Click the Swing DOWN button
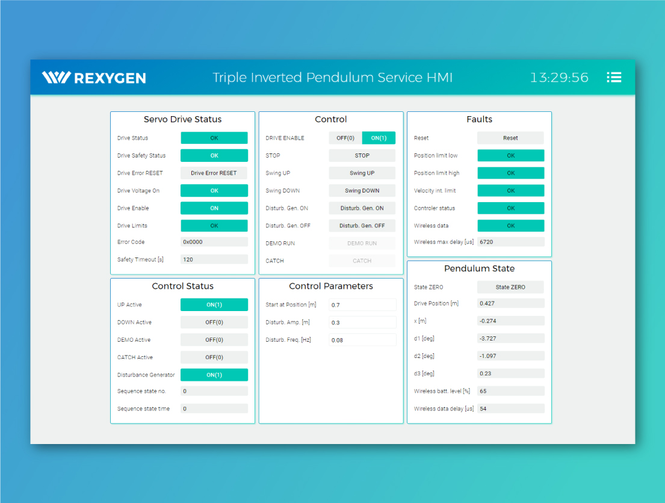The width and height of the screenshot is (665, 503). (x=362, y=191)
